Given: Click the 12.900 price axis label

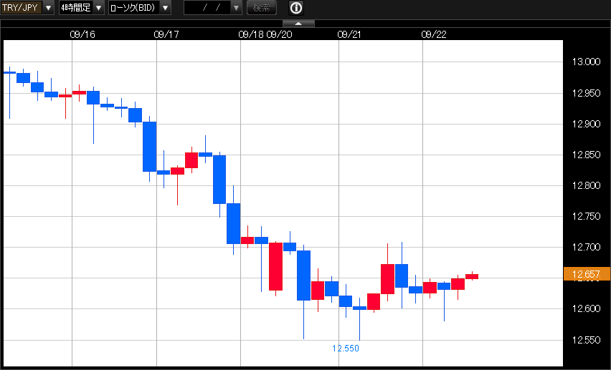Looking at the screenshot, I should tap(587, 124).
